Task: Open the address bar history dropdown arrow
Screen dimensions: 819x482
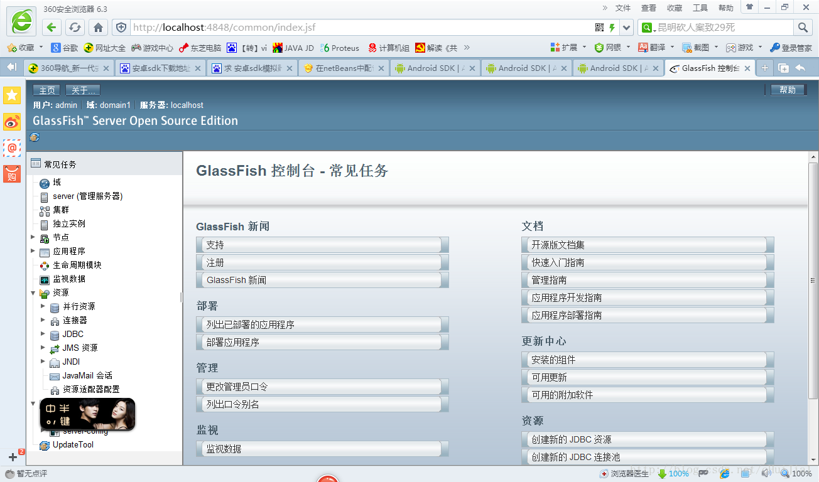Action: (x=626, y=28)
